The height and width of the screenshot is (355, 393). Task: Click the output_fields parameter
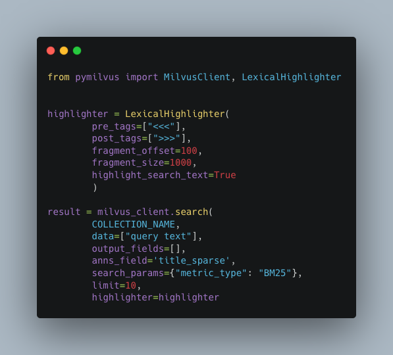pyautogui.click(x=128, y=248)
